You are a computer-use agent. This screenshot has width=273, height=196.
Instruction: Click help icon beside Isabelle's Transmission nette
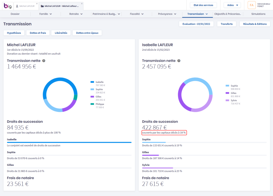(179, 61)
